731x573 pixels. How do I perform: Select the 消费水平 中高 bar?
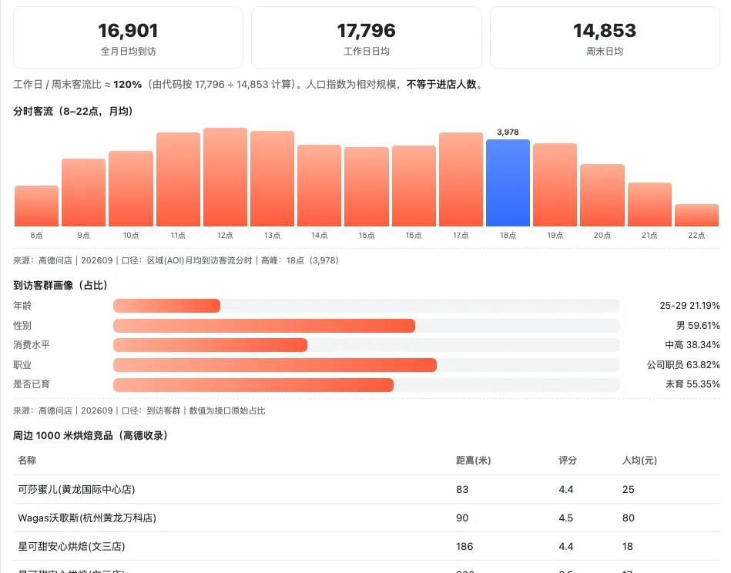click(367, 345)
